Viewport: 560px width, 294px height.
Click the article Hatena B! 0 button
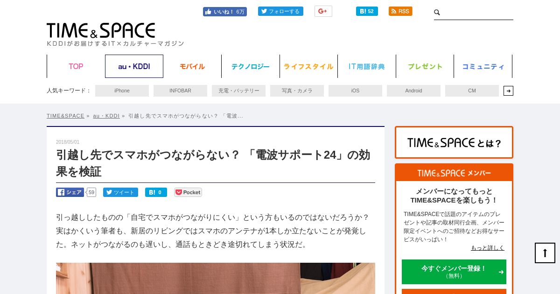click(x=156, y=192)
